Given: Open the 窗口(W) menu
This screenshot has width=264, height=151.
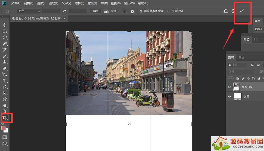Looking at the screenshot, I should (129, 3).
